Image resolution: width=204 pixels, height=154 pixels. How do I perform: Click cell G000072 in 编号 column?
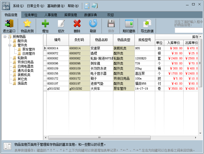(x=58, y=53)
